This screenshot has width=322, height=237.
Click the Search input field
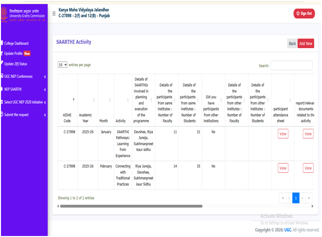coord(291,65)
